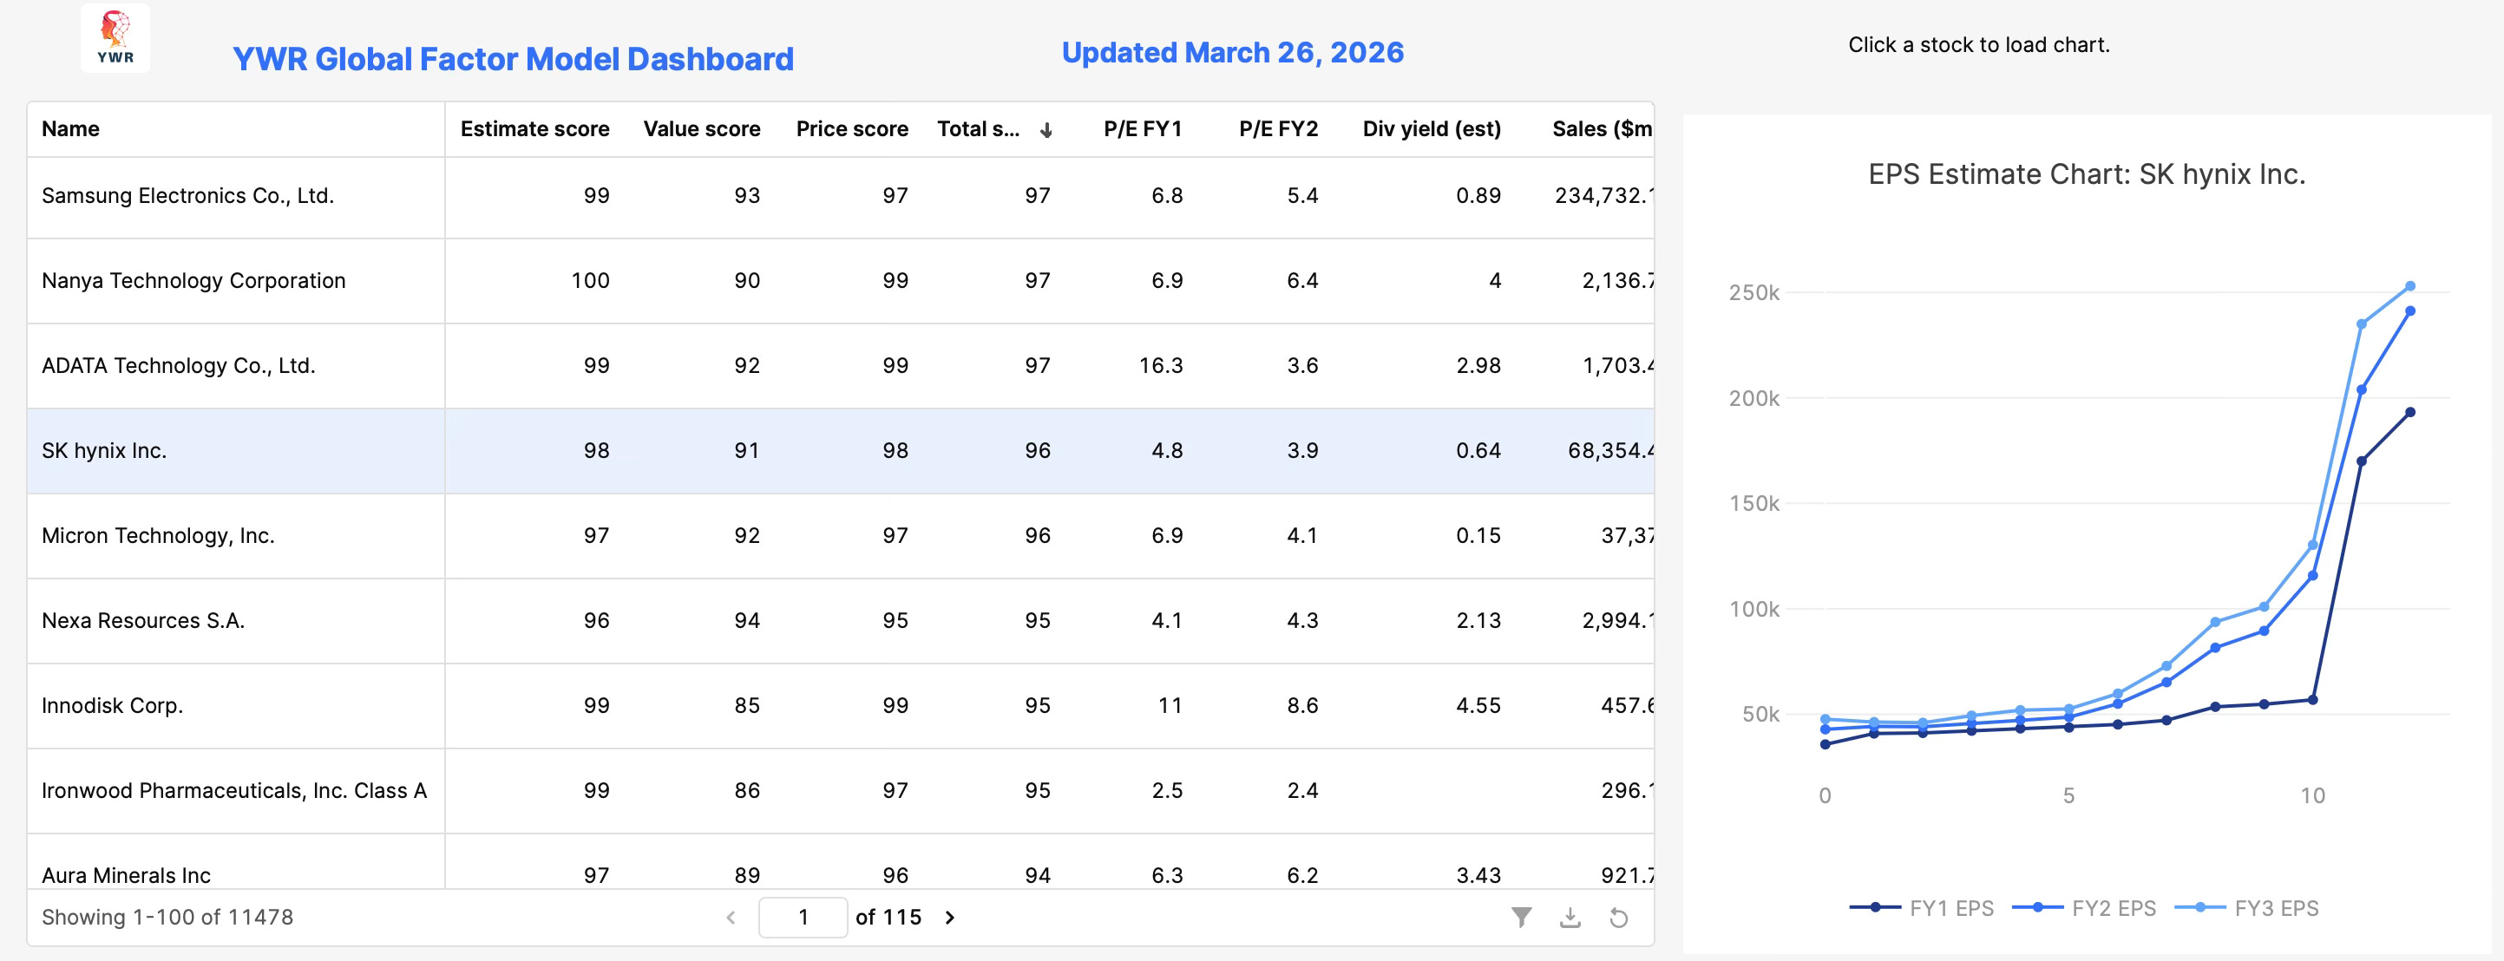The height and width of the screenshot is (961, 2504).
Task: Open the table filter funnel icon
Action: [1521, 918]
